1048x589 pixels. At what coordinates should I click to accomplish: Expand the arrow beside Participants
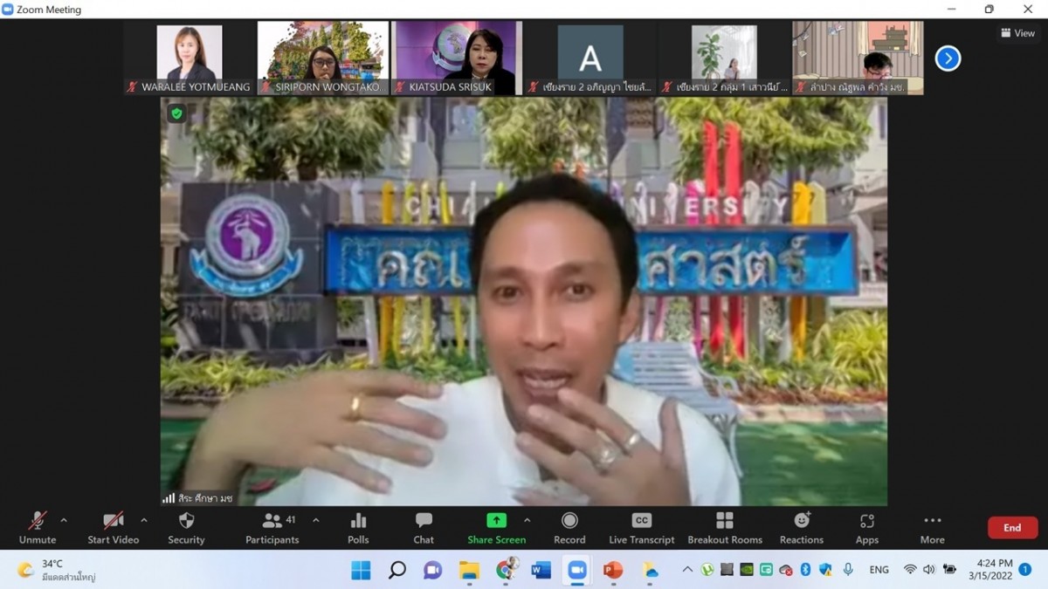pos(316,520)
